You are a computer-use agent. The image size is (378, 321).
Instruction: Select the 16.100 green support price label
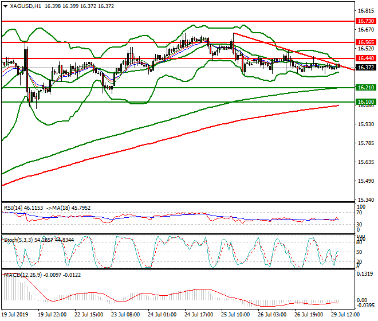(366, 101)
